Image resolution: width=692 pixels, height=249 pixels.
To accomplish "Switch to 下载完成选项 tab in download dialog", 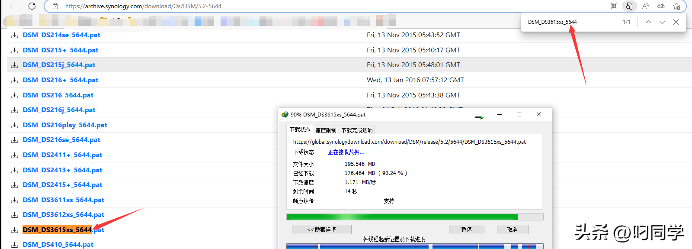I will tap(357, 130).
